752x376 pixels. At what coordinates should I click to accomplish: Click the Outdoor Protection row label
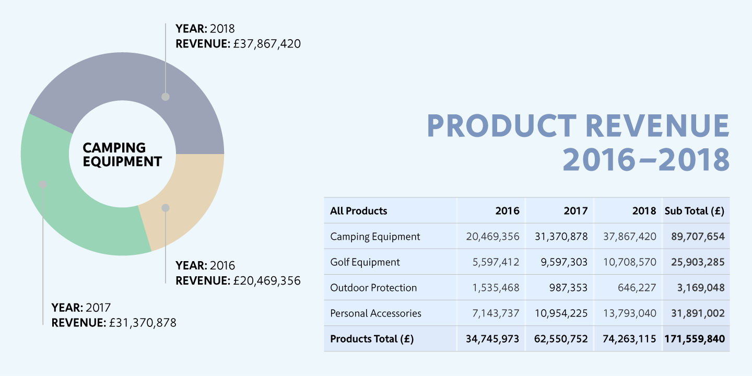[373, 288]
